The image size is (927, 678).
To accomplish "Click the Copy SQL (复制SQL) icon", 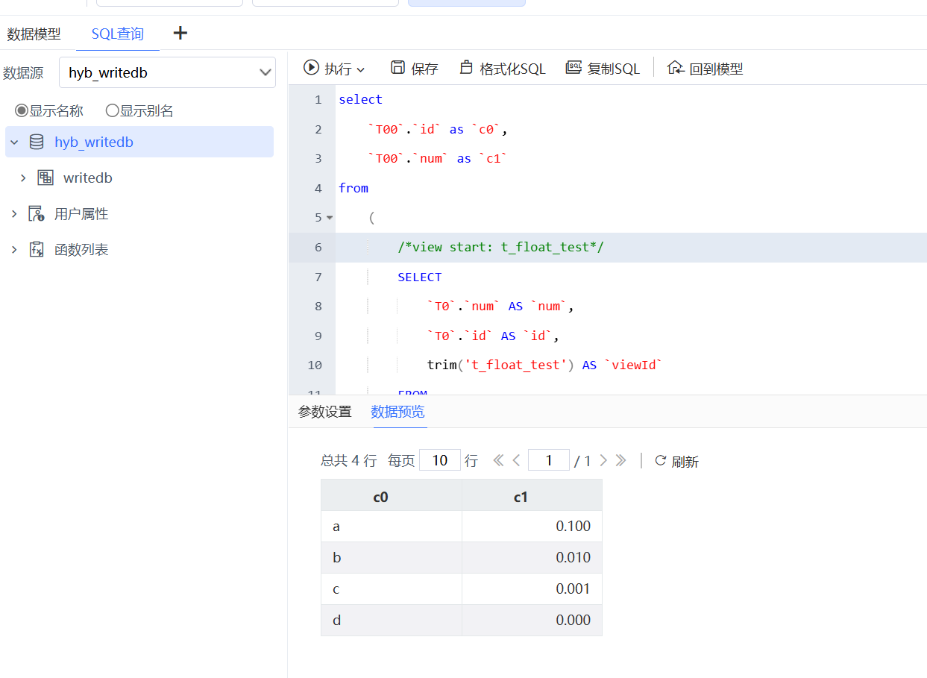I will pyautogui.click(x=574, y=68).
